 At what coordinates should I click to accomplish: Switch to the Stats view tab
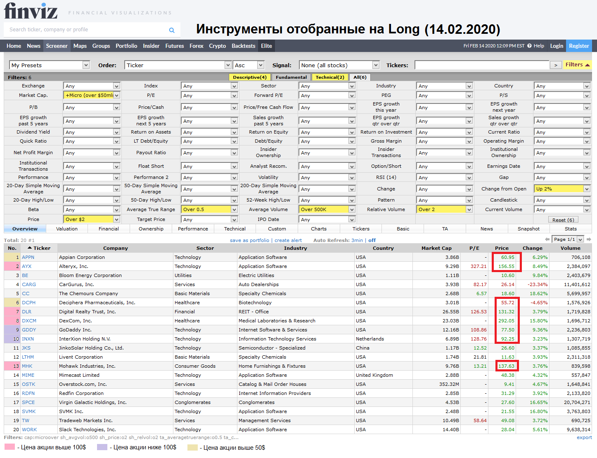(571, 229)
